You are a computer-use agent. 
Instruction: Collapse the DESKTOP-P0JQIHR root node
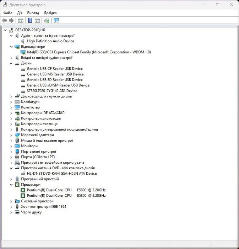pos(5,30)
